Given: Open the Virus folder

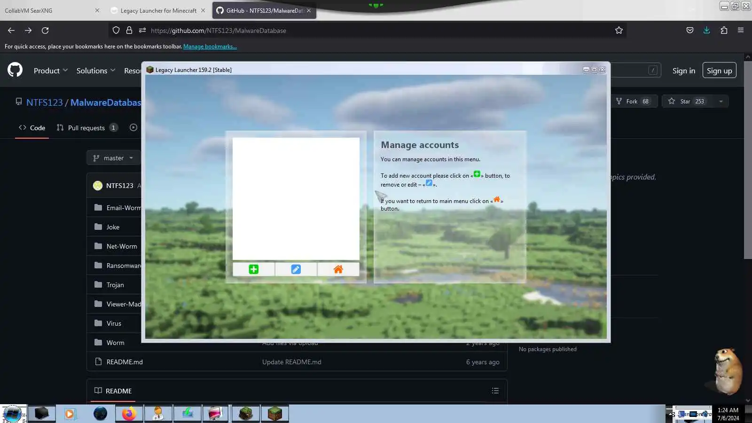Looking at the screenshot, I should click(114, 323).
